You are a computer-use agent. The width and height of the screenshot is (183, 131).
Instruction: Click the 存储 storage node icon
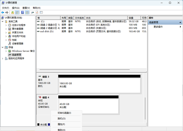(6, 47)
